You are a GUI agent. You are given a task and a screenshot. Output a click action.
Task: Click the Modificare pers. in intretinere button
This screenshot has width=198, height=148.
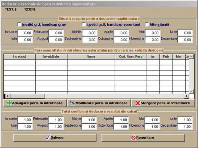(x=99, y=103)
